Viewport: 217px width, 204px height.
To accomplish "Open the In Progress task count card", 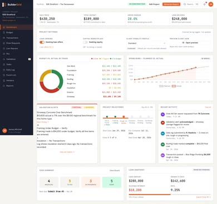I will [x=91, y=182].
